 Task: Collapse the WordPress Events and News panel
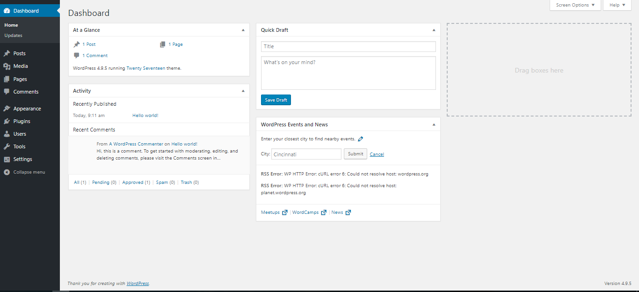tap(434, 124)
